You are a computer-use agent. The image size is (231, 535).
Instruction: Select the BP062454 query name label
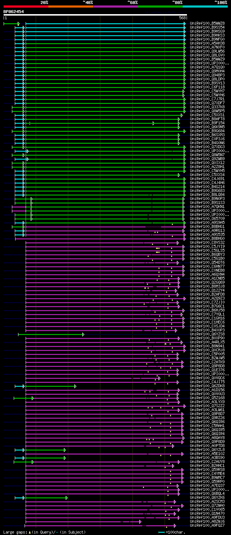[x=14, y=12]
